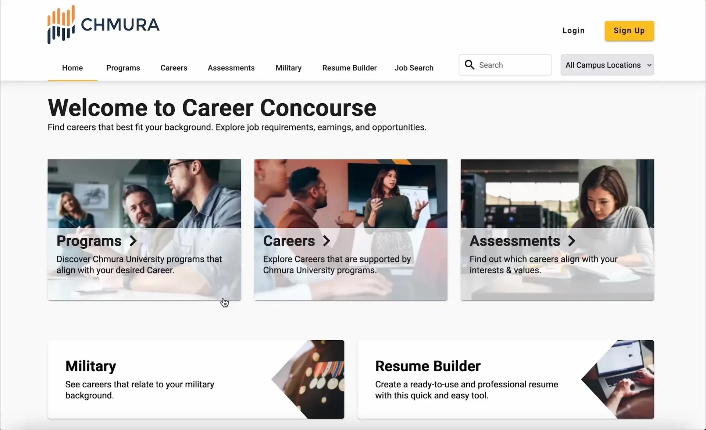The width and height of the screenshot is (706, 430).
Task: Click the Careers card presentation photo
Action: tap(351, 194)
